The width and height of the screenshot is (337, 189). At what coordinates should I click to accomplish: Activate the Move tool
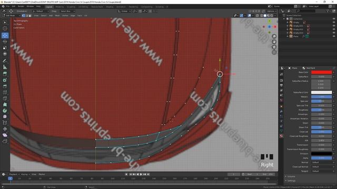coord(5,35)
